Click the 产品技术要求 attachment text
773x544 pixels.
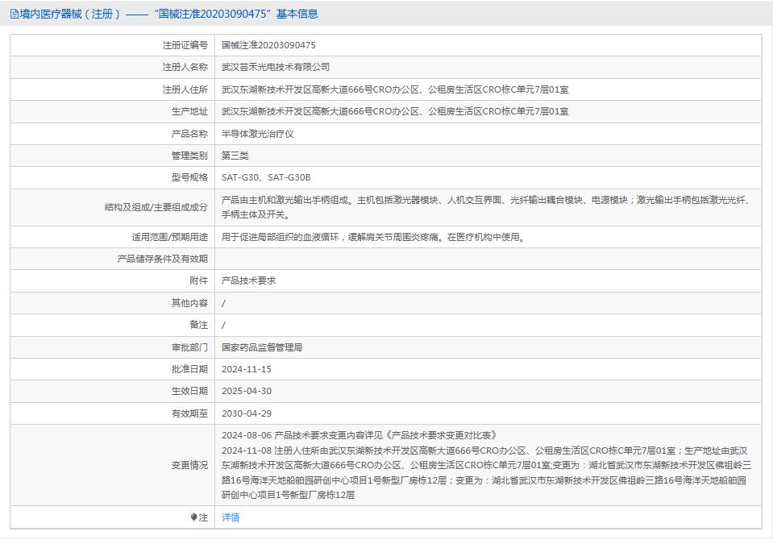click(249, 280)
